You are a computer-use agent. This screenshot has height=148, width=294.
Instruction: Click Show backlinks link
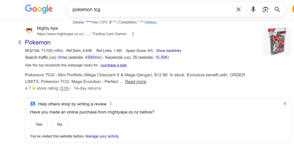169,51
